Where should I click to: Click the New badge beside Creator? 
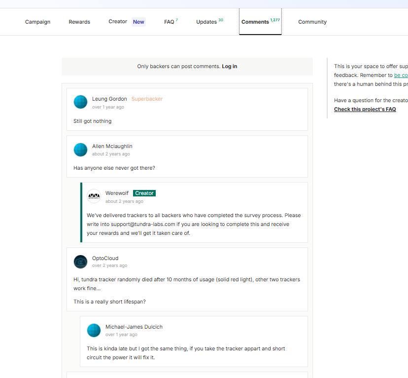click(x=138, y=22)
